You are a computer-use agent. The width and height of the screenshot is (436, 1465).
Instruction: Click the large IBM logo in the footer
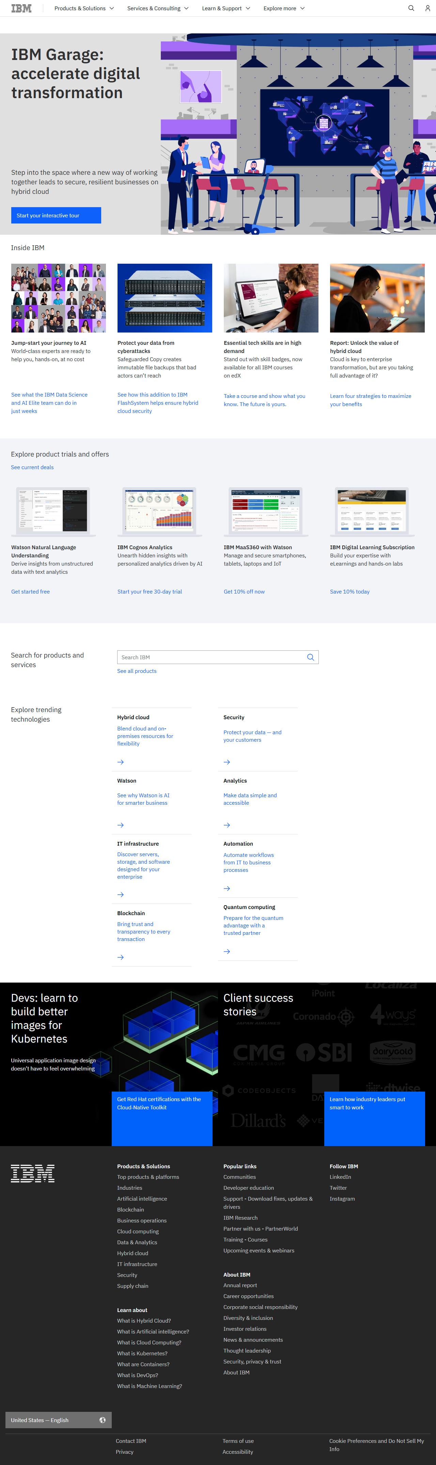(x=33, y=1173)
